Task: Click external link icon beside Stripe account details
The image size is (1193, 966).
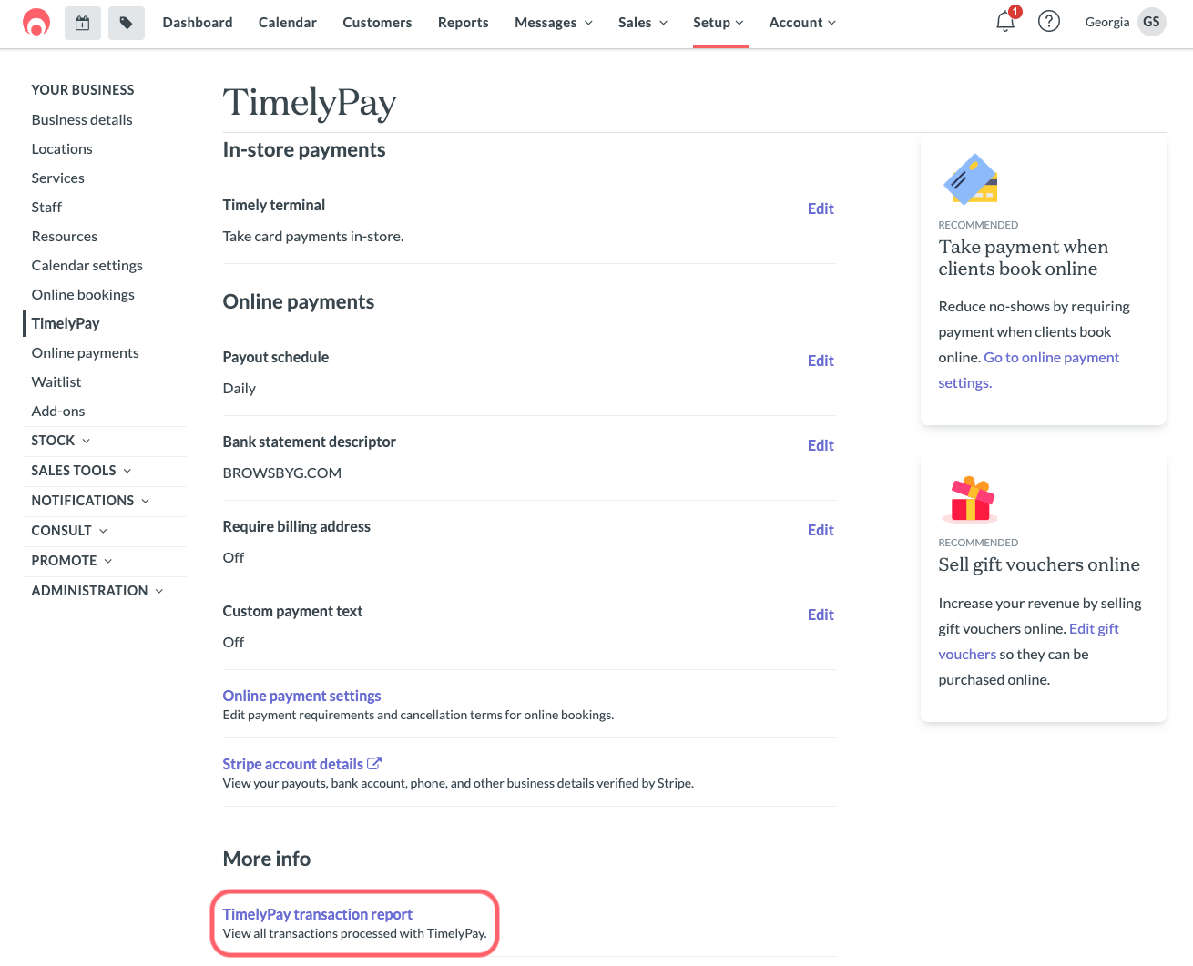Action: [374, 763]
